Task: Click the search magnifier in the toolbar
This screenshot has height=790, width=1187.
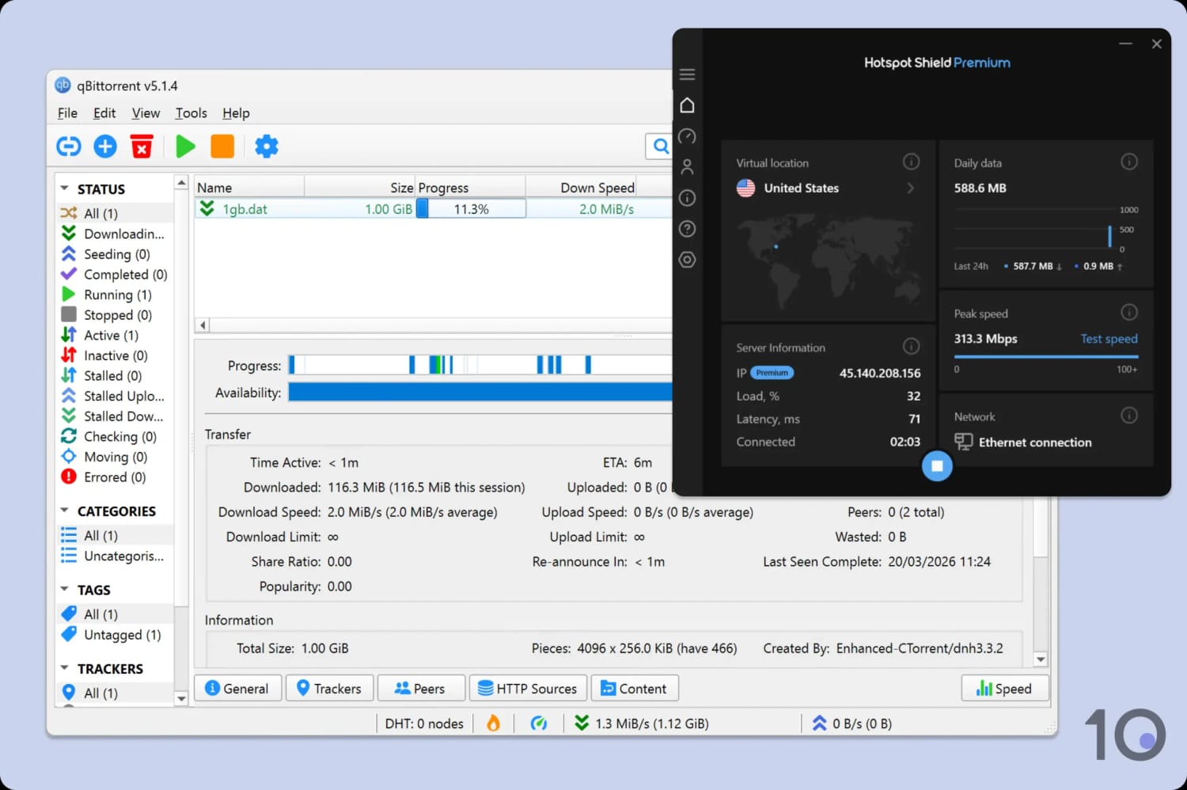Action: (661, 146)
